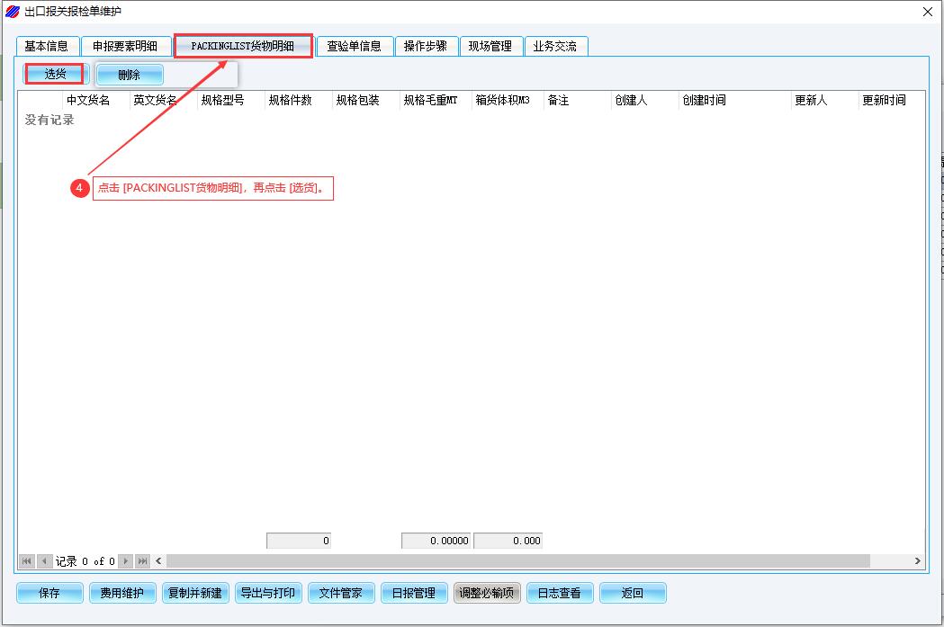
Task: Click horizontal scrollbar left arrow
Action: coord(159,561)
